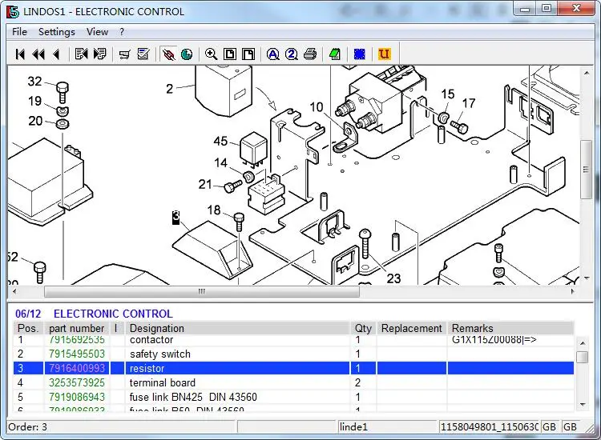Select the zoom magnifier tool
This screenshot has height=440, width=601.
pos(212,54)
